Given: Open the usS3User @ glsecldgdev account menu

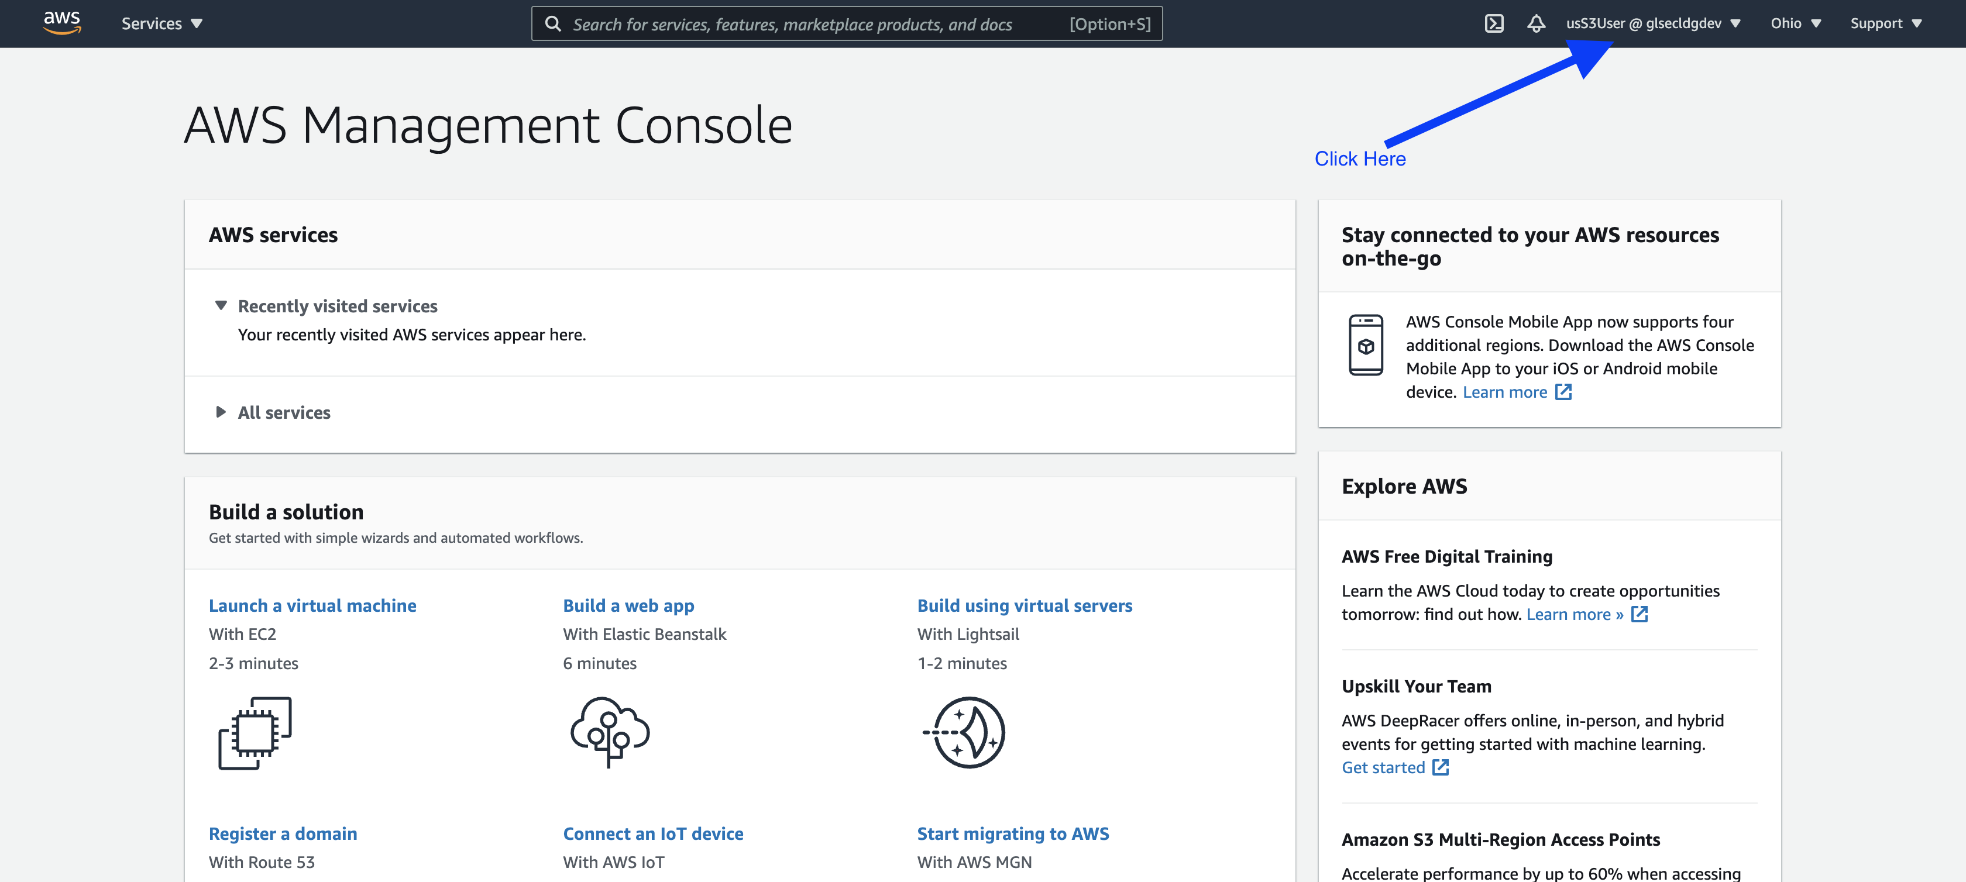Looking at the screenshot, I should tap(1653, 23).
